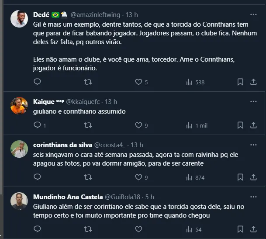The width and height of the screenshot is (266, 239).
Task: Share Mundinho Ana Castela's tweet
Action: click(x=253, y=229)
